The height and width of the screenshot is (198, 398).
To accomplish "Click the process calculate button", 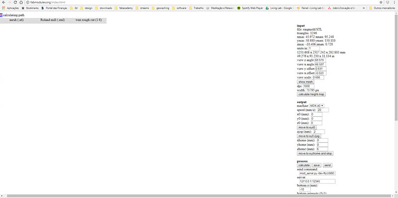I will (x=304, y=165).
